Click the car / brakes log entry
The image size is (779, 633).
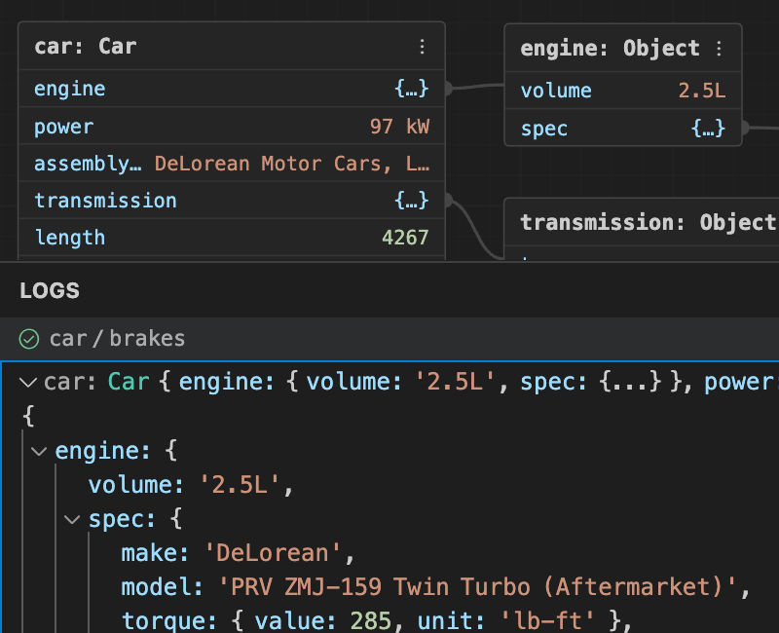click(x=117, y=339)
